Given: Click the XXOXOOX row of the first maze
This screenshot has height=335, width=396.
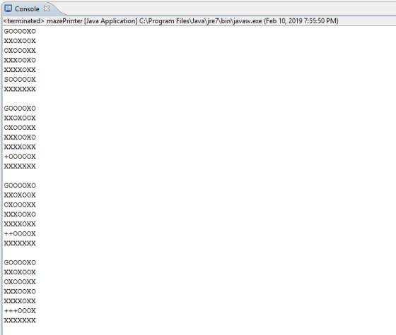Looking at the screenshot, I should [x=20, y=41].
